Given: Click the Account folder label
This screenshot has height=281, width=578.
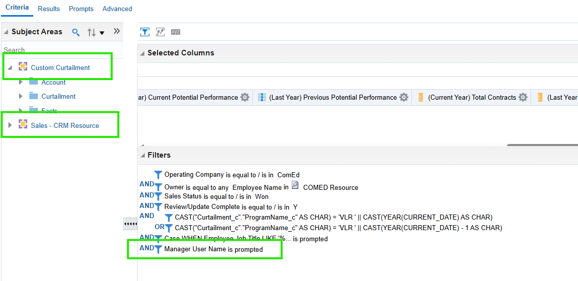Looking at the screenshot, I should click(54, 83).
